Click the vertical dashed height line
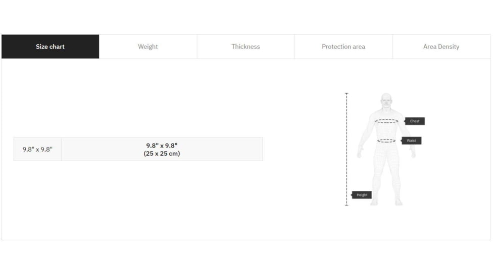 (347, 151)
